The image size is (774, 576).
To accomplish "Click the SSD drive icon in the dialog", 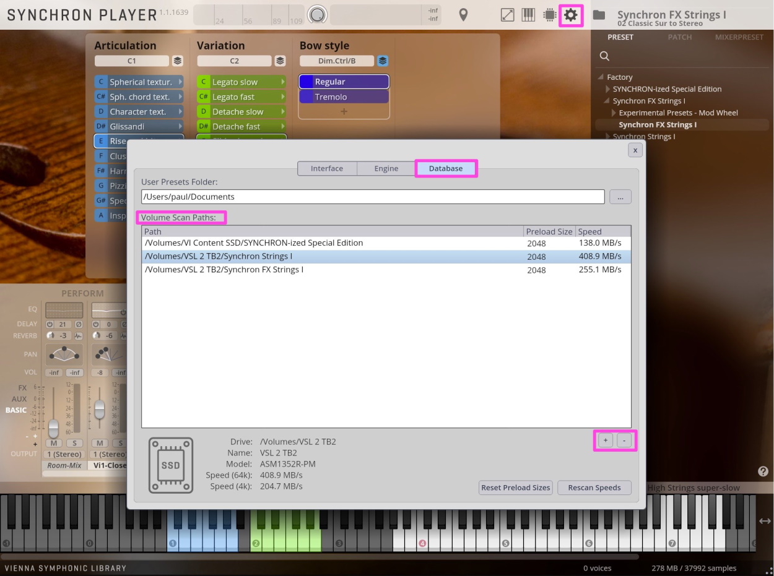I will (171, 465).
